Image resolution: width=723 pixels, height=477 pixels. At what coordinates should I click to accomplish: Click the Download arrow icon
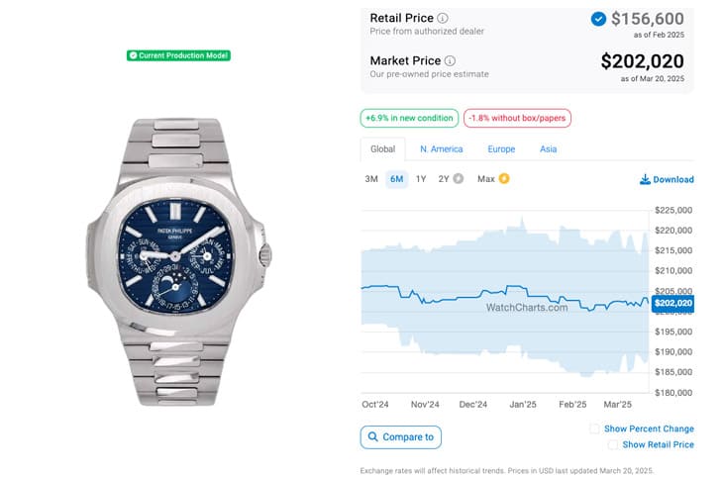coord(645,179)
